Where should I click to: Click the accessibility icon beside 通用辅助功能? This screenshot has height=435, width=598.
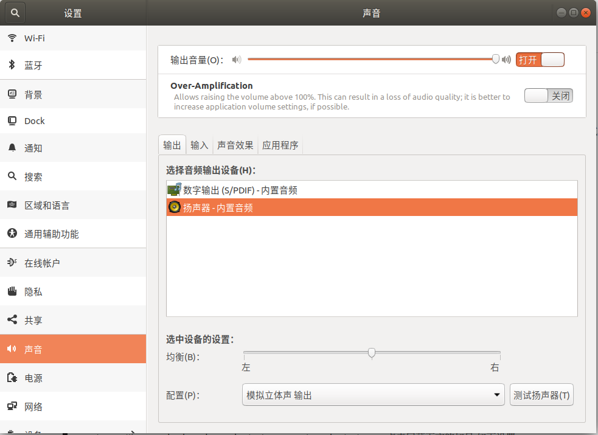click(12, 233)
